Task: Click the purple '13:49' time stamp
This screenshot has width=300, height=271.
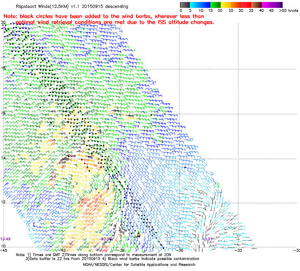Action: click(x=6, y=239)
